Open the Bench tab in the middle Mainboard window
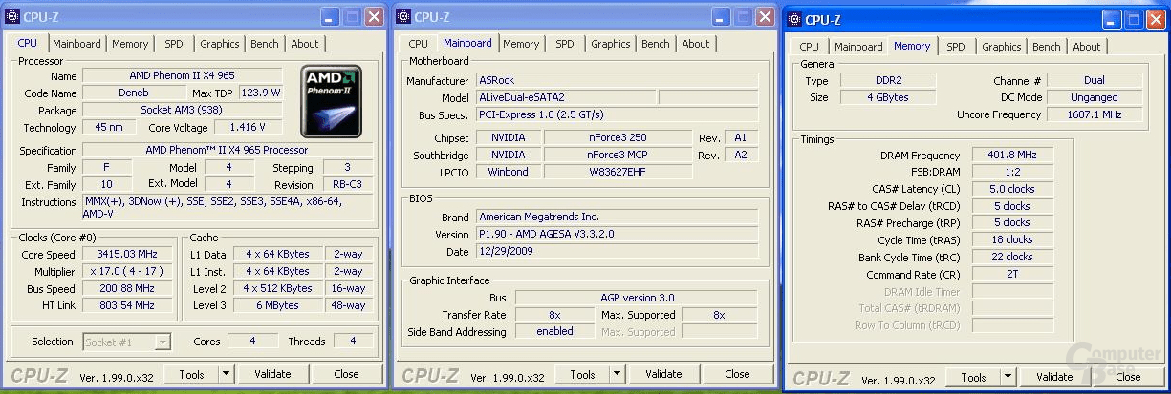 656,44
